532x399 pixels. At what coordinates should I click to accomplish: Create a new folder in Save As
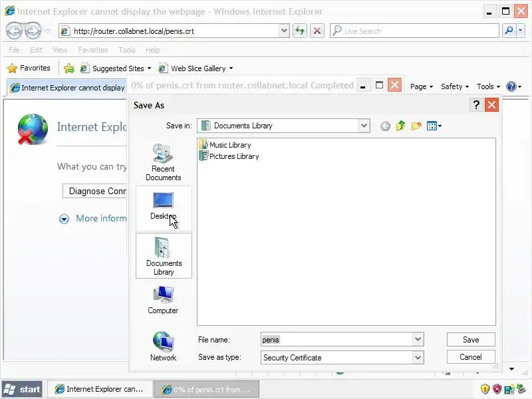click(x=416, y=126)
